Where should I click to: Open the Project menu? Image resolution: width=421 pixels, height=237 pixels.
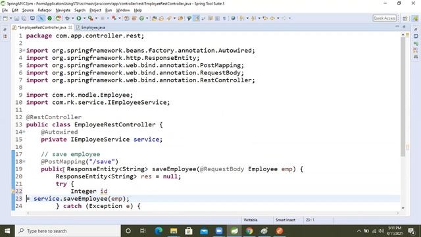pos(95,11)
